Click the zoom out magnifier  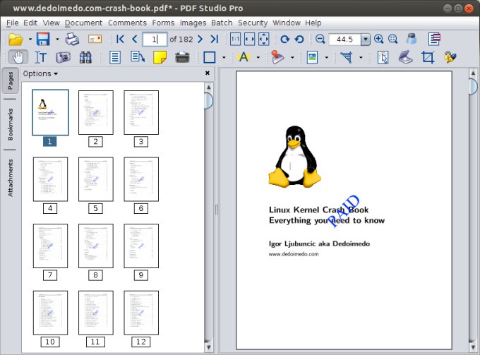pyautogui.click(x=320, y=40)
